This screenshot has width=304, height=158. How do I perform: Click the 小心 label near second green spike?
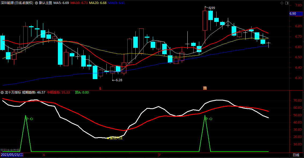tap(209, 118)
